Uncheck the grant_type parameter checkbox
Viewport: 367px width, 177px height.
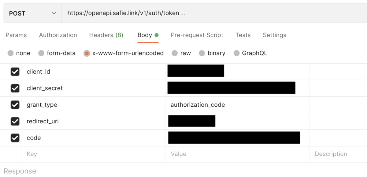[x=15, y=105]
